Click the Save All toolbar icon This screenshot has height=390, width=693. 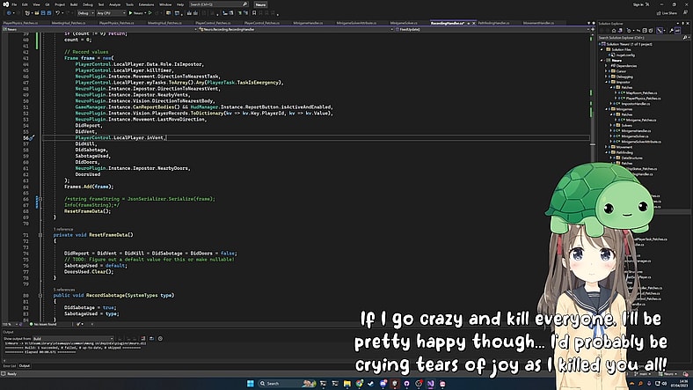pyautogui.click(x=49, y=13)
